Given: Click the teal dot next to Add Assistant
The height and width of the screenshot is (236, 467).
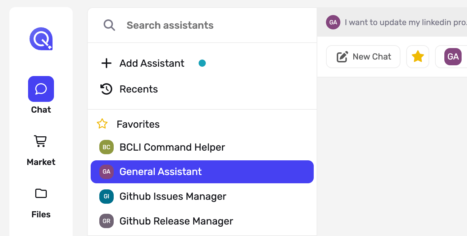Looking at the screenshot, I should pyautogui.click(x=202, y=63).
